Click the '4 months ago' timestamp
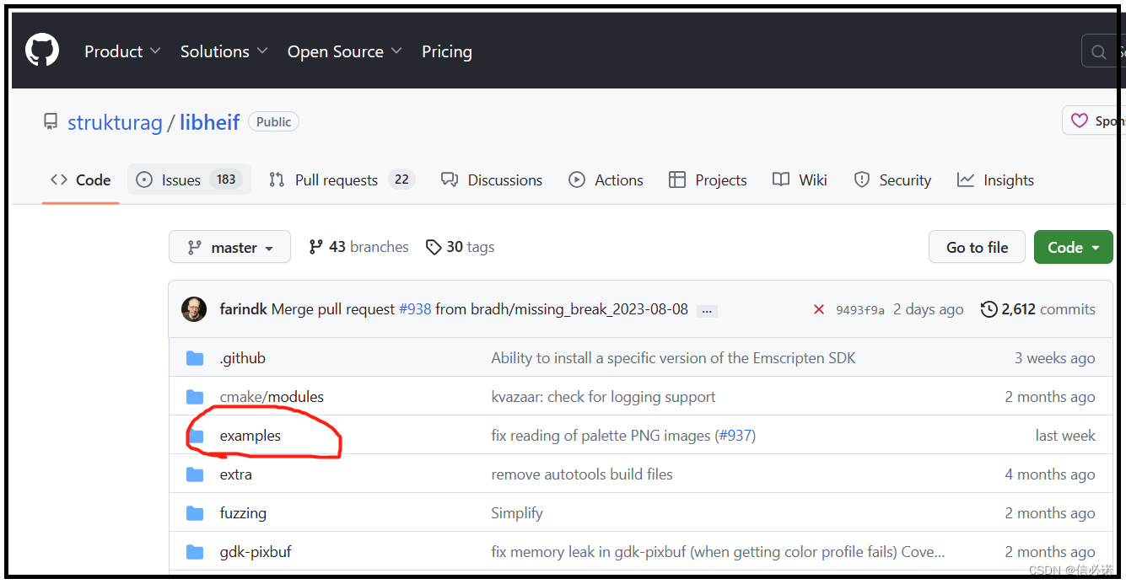Screen dimensions: 1126x584 (1050, 474)
